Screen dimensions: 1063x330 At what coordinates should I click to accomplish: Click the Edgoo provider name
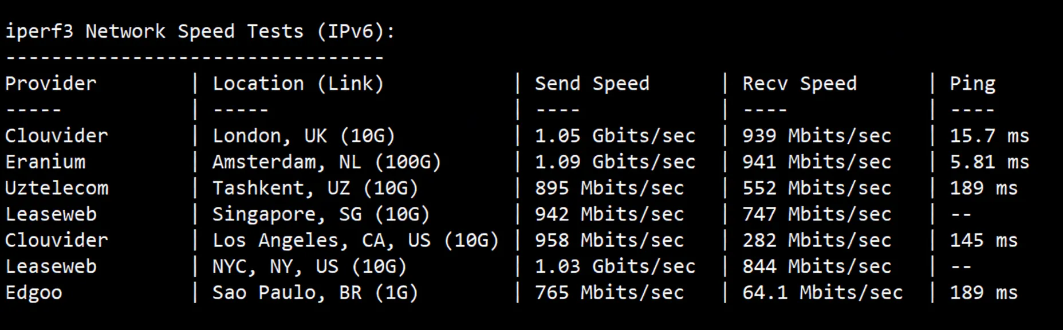tap(34, 293)
